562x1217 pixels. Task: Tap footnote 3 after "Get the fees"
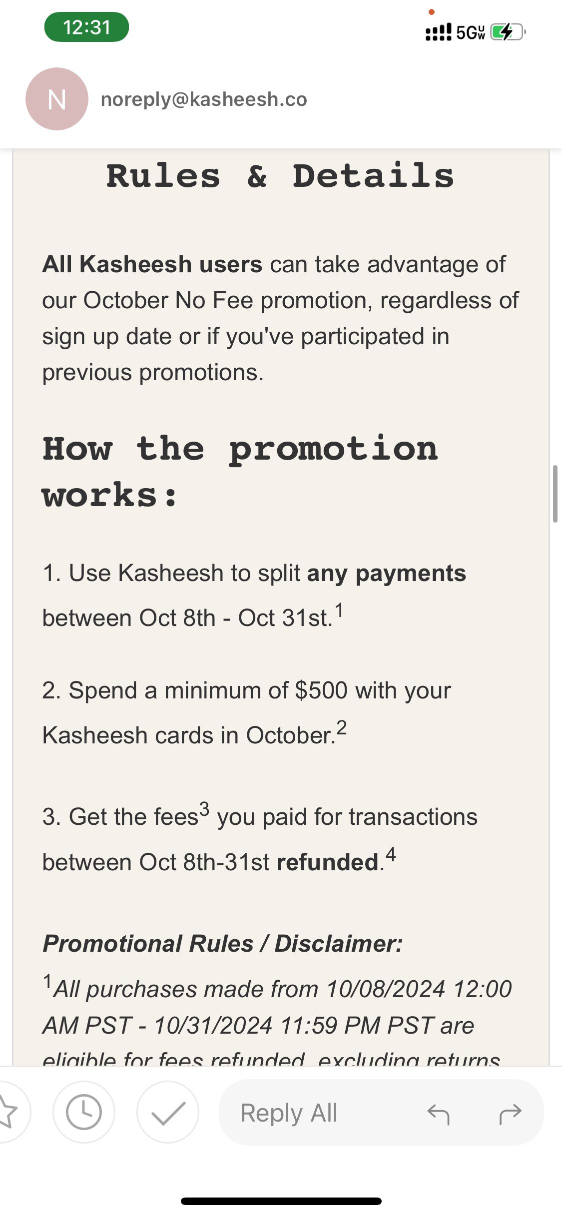[204, 808]
